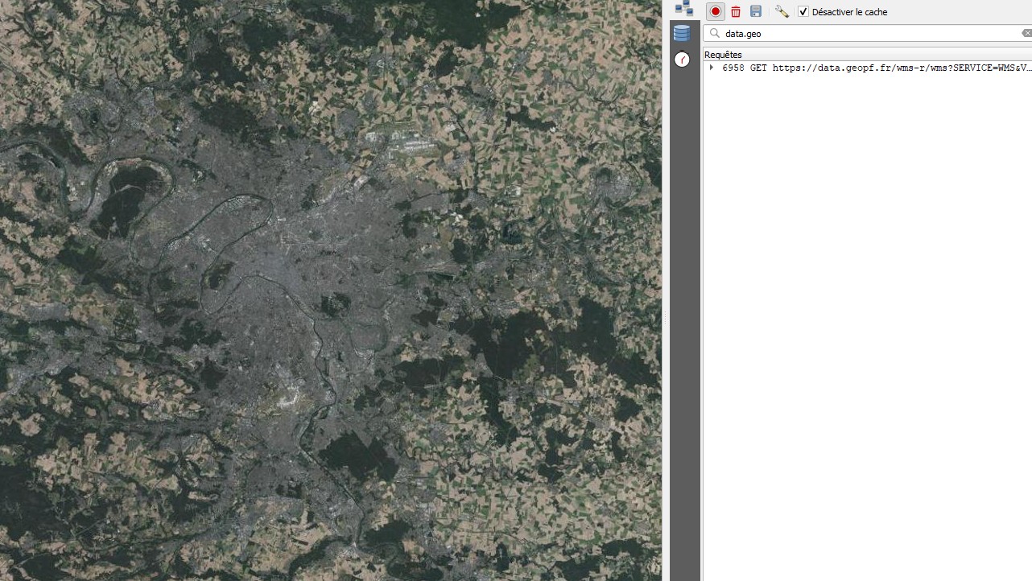Uncheck the Désactiver le cache checkbox
This screenshot has width=1032, height=581.
point(803,11)
